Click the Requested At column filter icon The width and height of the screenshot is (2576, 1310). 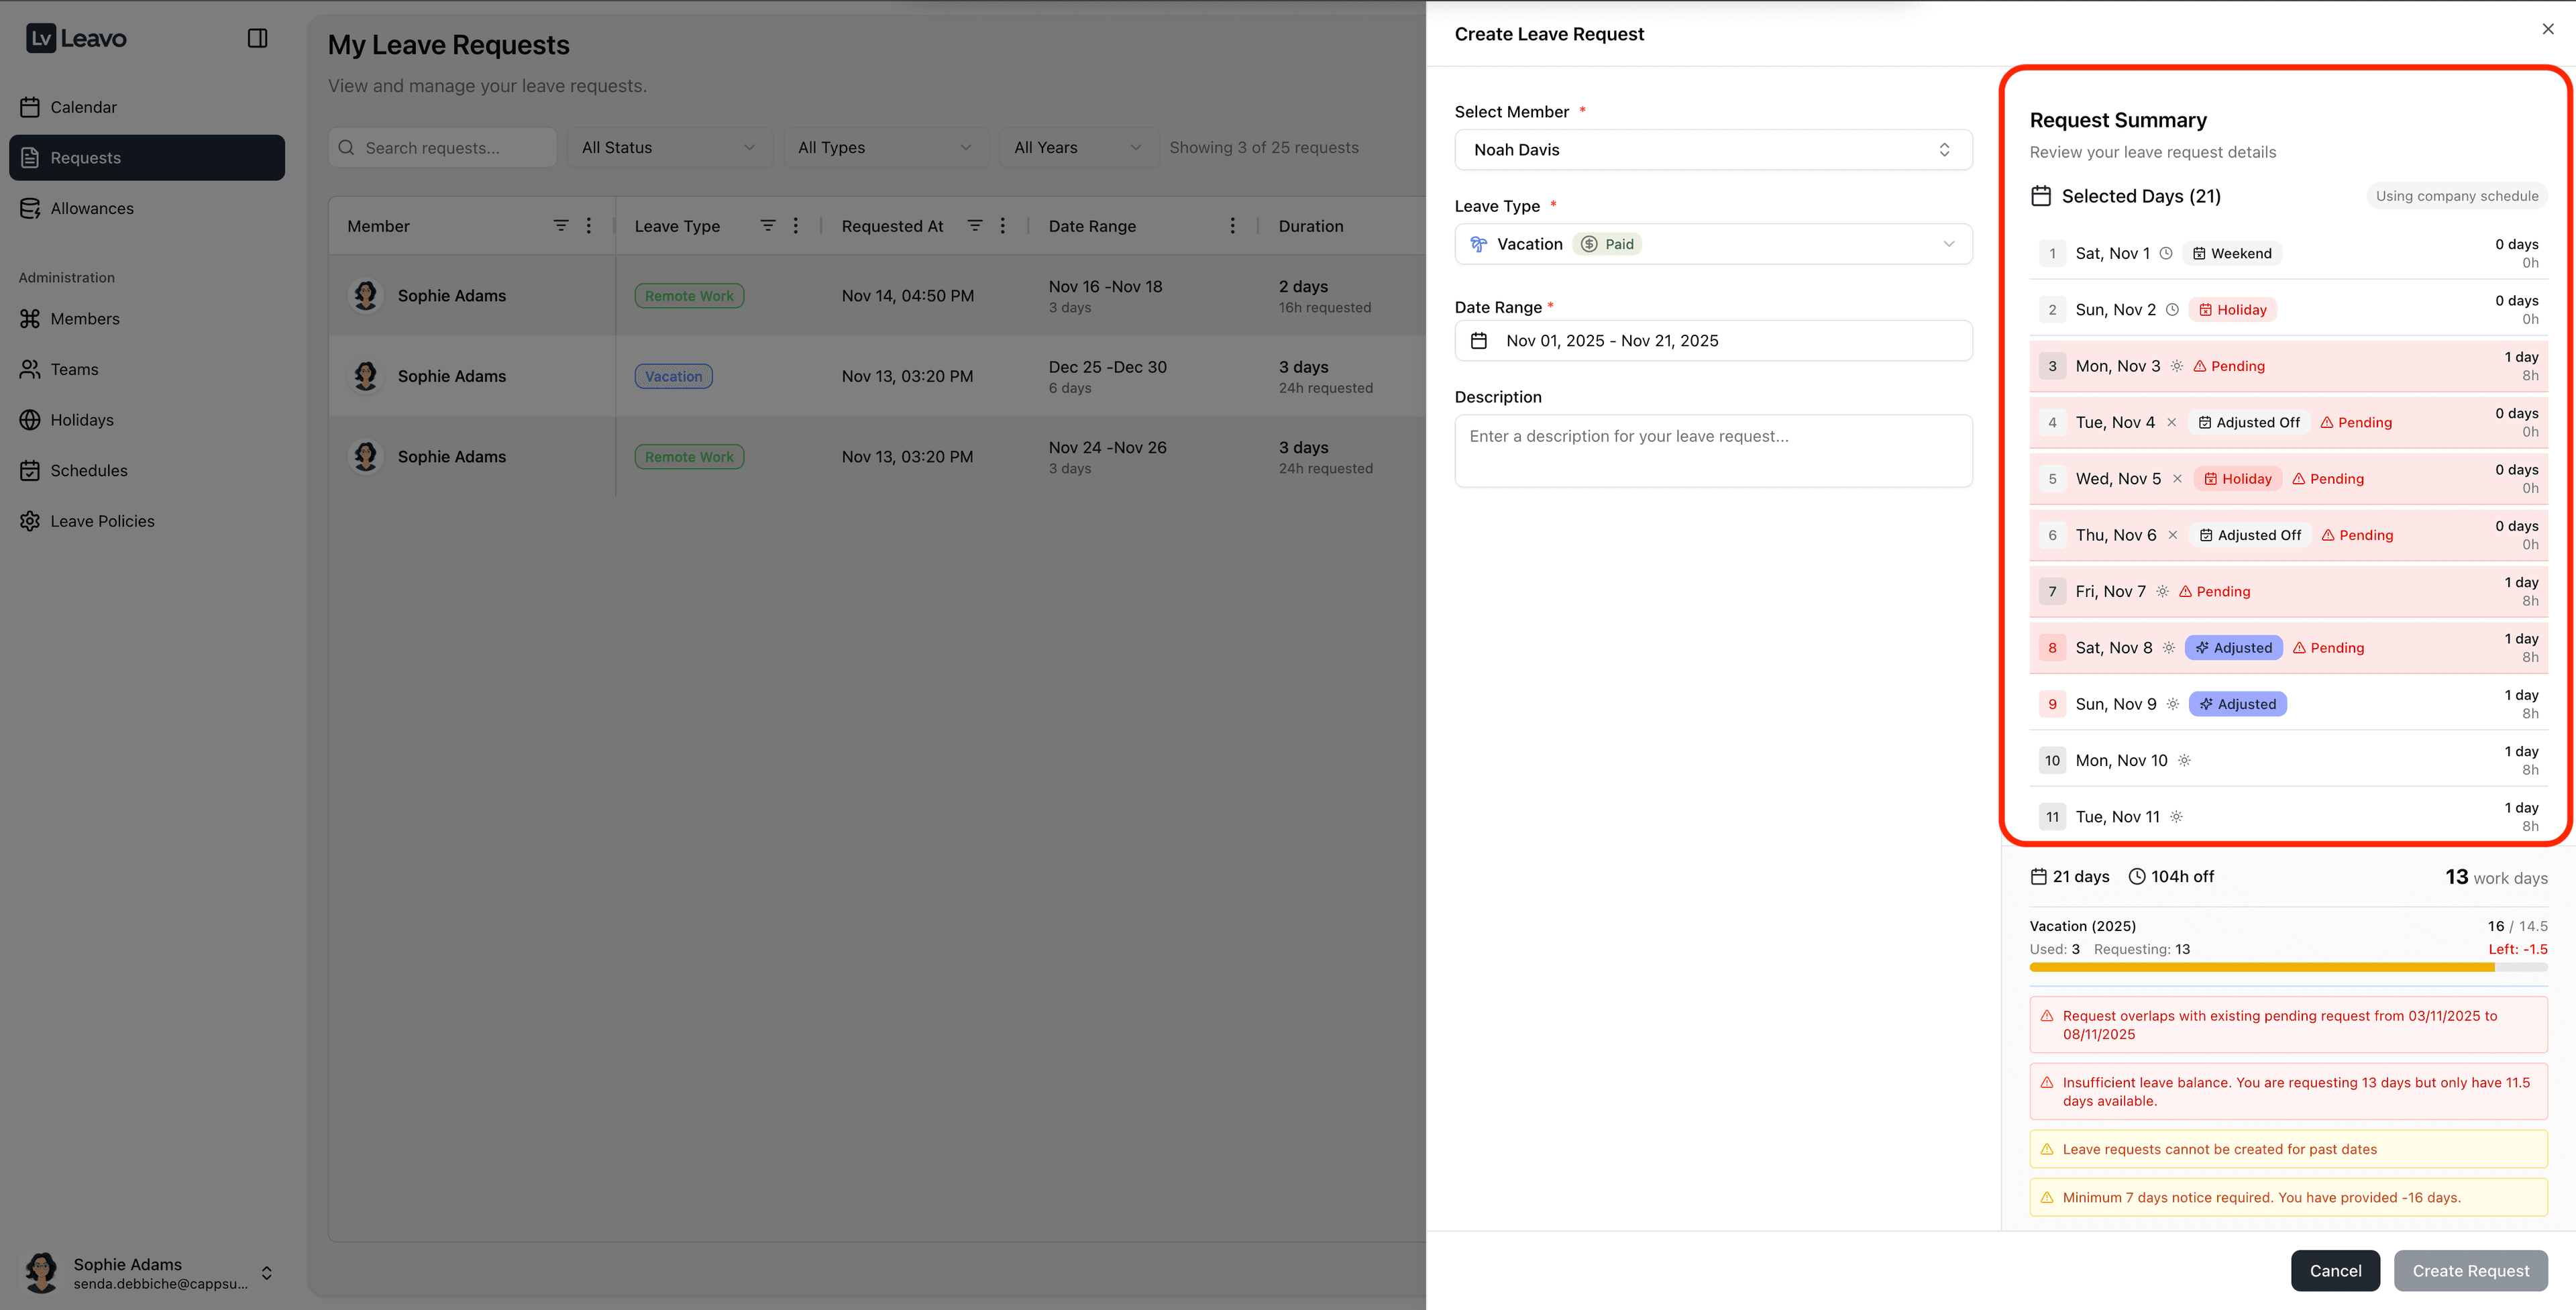(x=975, y=226)
